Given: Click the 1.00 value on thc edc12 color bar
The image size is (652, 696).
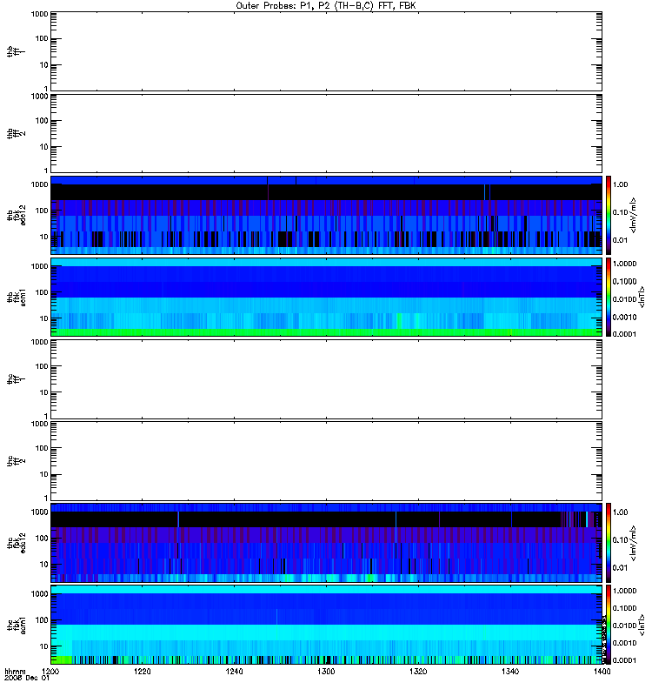Looking at the screenshot, I should [620, 512].
